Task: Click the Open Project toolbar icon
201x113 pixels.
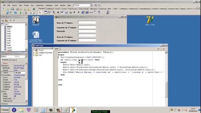Action: [x=21, y=9]
